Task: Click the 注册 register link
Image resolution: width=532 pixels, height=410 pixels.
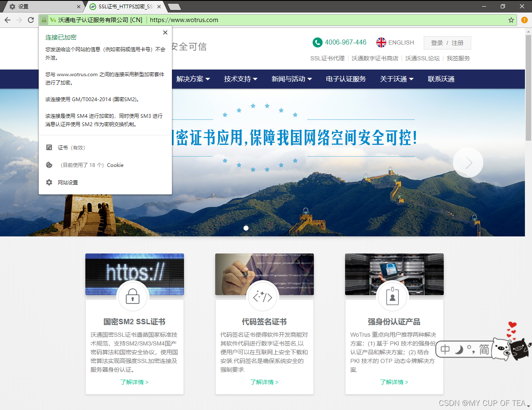Action: pos(457,43)
